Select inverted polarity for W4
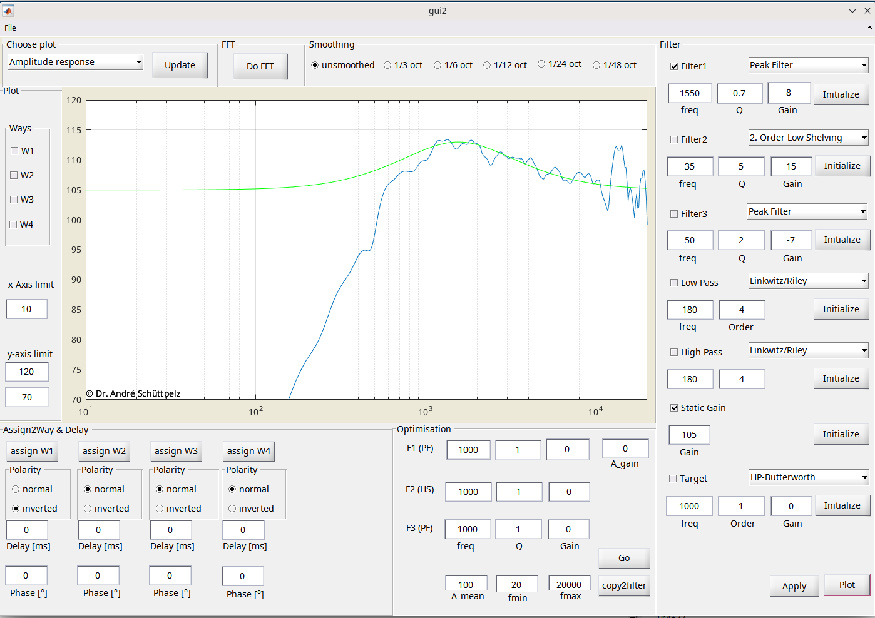The height and width of the screenshot is (618, 875). pyautogui.click(x=251, y=509)
